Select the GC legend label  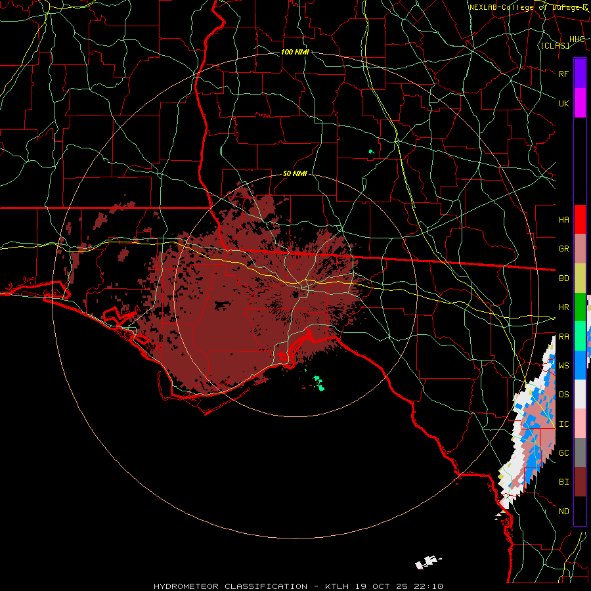[x=563, y=453]
